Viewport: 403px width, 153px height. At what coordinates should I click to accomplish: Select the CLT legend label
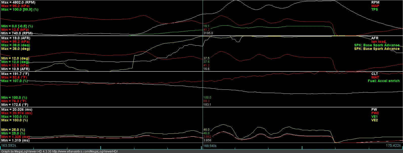pyautogui.click(x=375, y=74)
